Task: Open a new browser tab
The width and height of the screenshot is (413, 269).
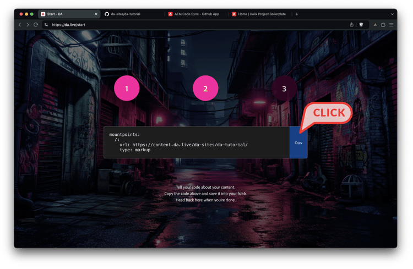Action: point(297,14)
